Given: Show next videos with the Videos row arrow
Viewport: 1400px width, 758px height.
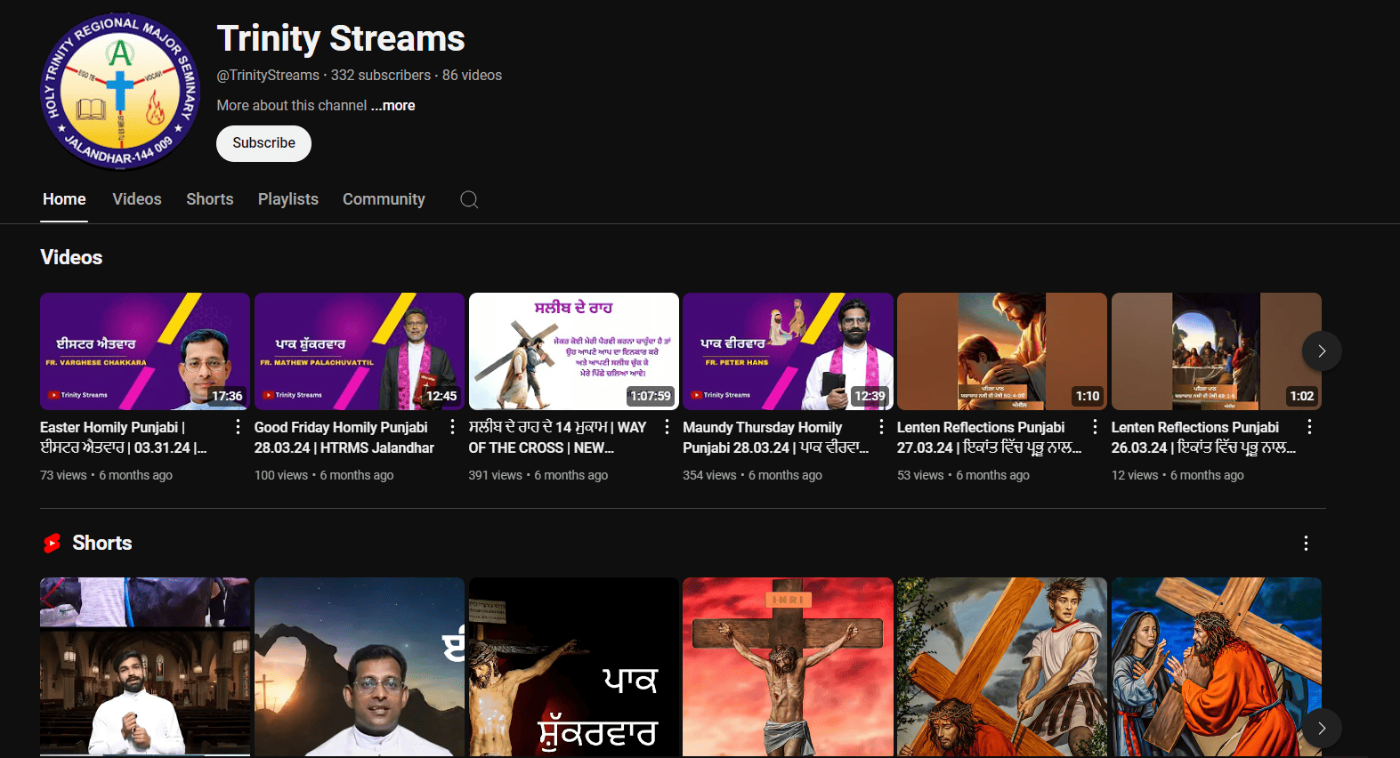Looking at the screenshot, I should click(1322, 351).
